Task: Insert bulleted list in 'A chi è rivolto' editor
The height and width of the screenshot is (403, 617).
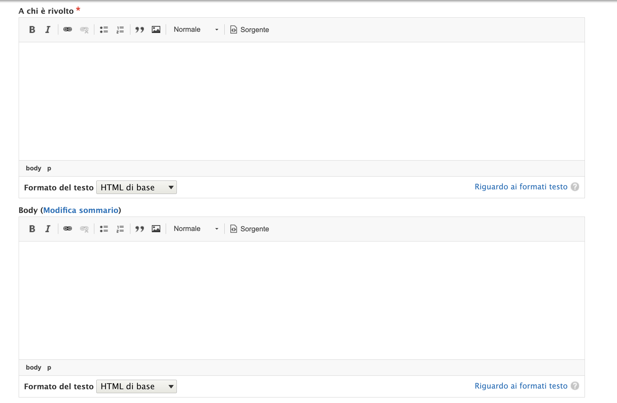Action: pos(104,29)
